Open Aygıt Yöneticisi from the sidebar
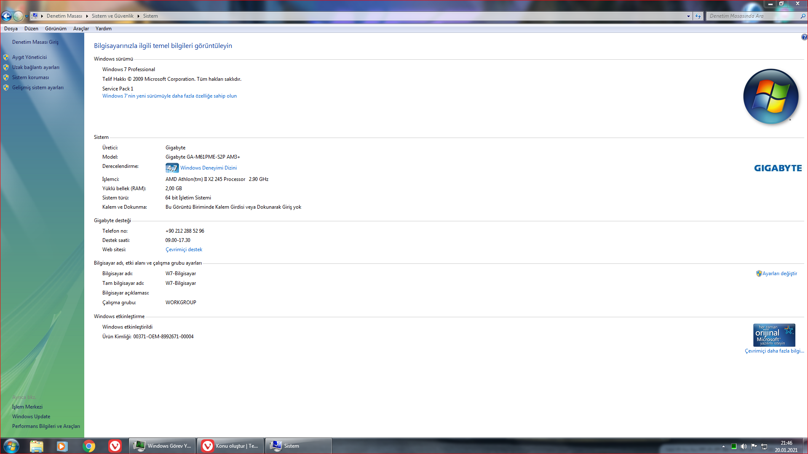The height and width of the screenshot is (454, 808). [x=29, y=57]
